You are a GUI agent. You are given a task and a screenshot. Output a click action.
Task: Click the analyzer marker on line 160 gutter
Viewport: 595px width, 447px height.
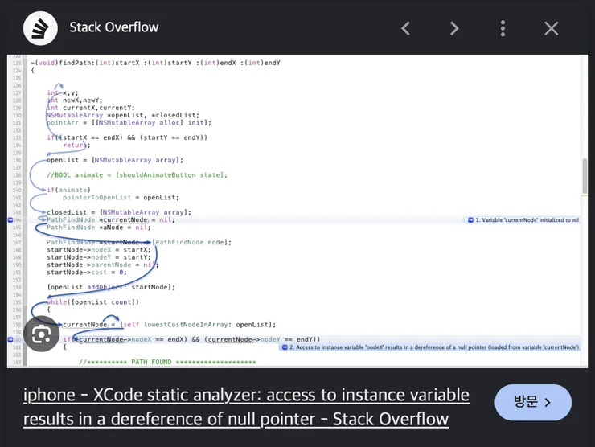10,339
